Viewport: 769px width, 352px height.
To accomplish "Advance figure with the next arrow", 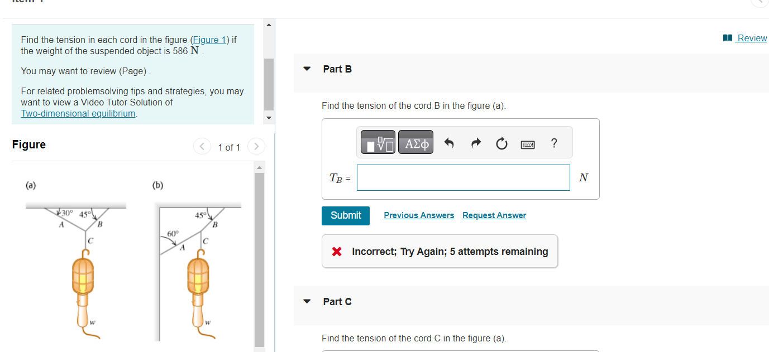I will (256, 146).
